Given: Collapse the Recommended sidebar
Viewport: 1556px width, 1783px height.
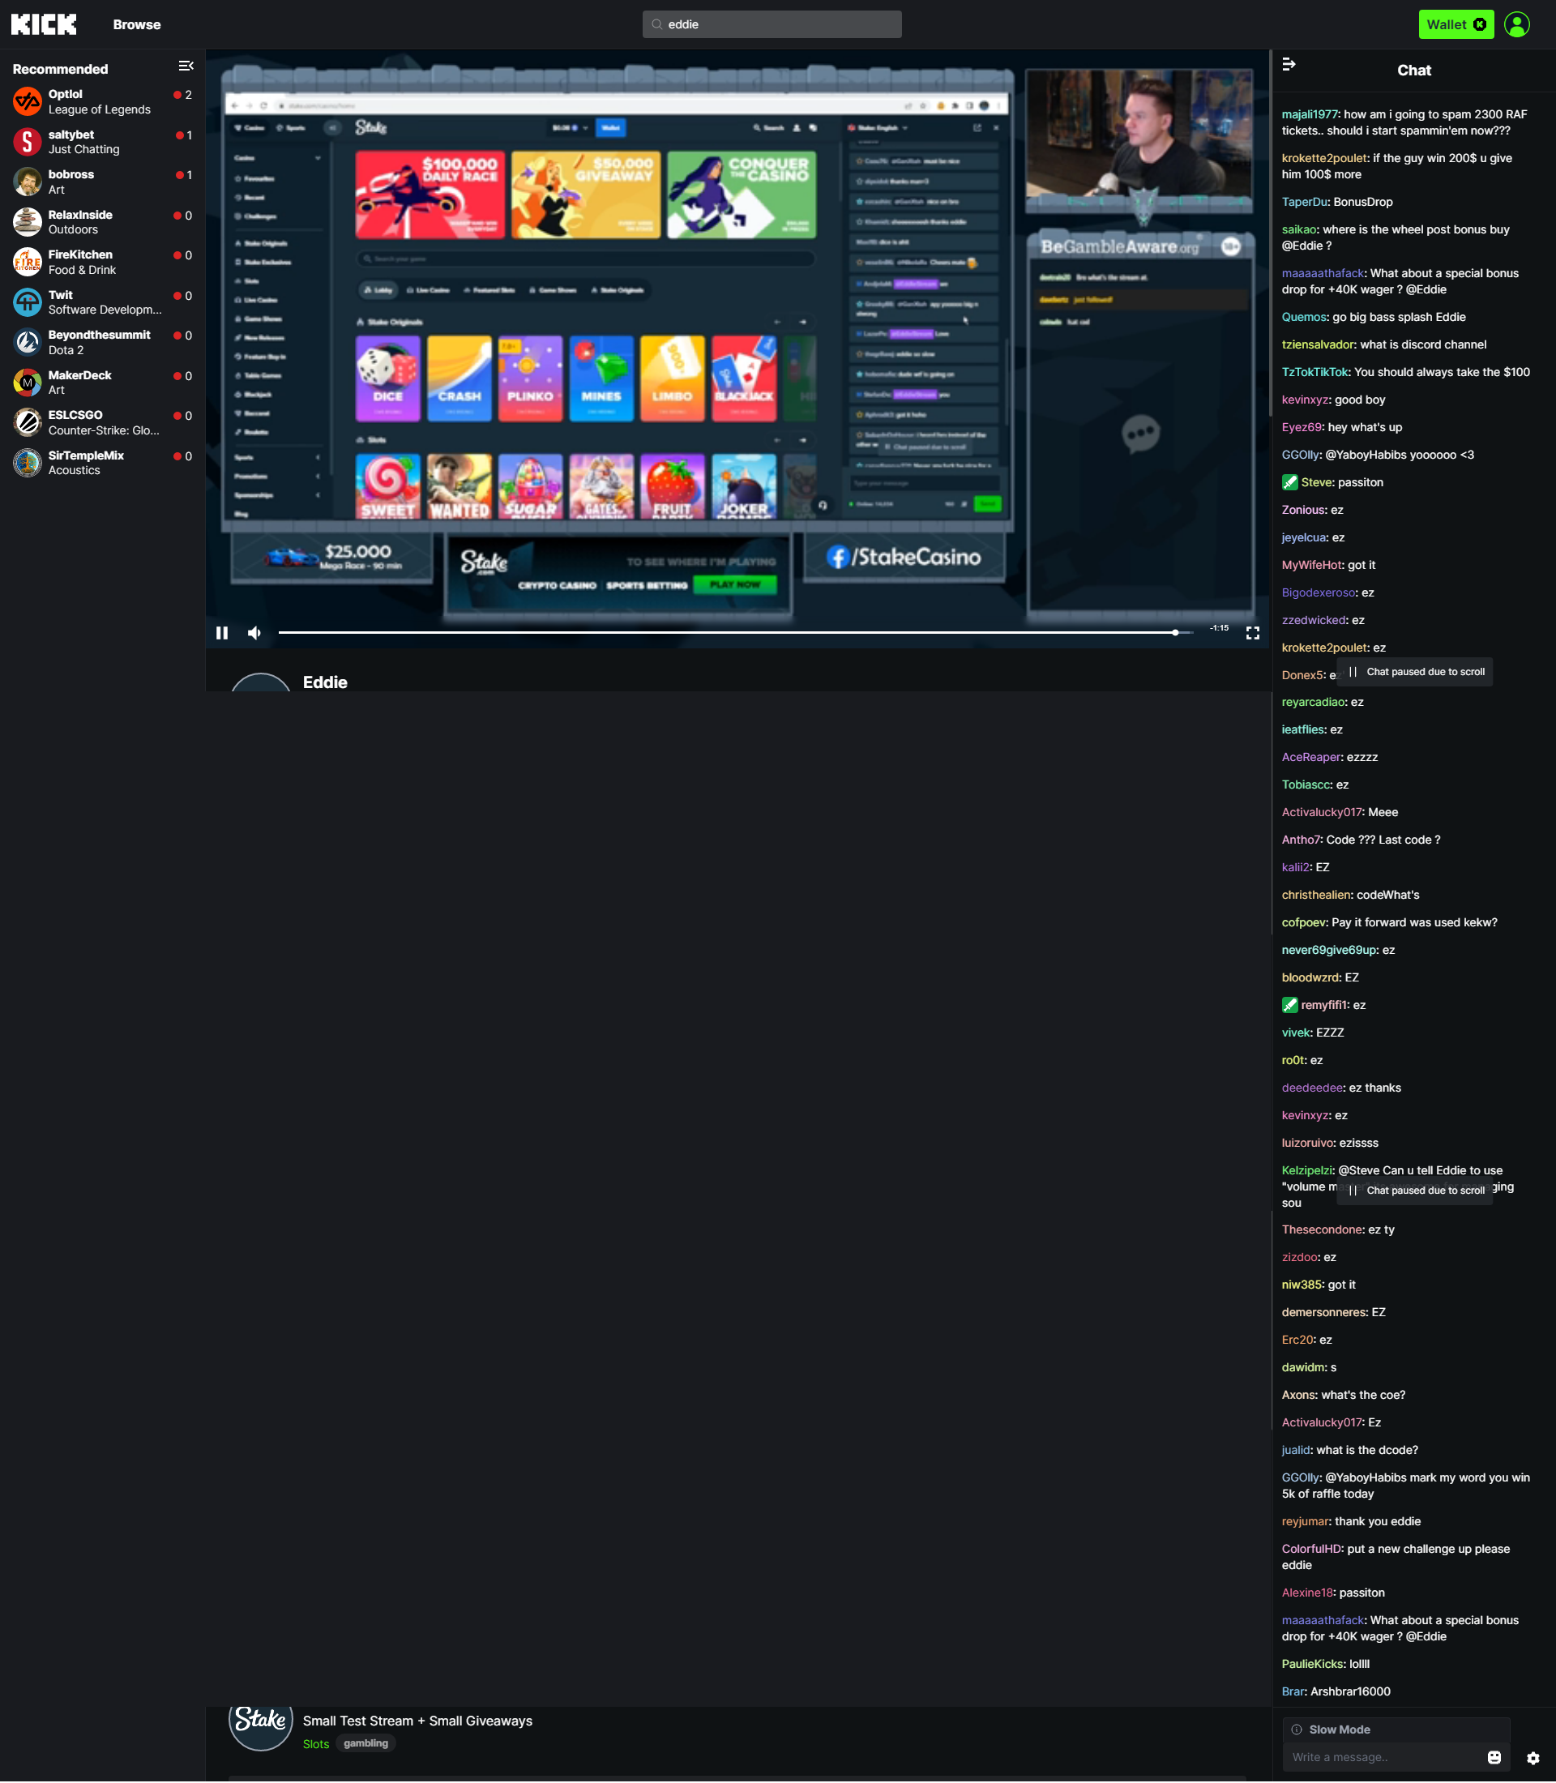Looking at the screenshot, I should (186, 67).
